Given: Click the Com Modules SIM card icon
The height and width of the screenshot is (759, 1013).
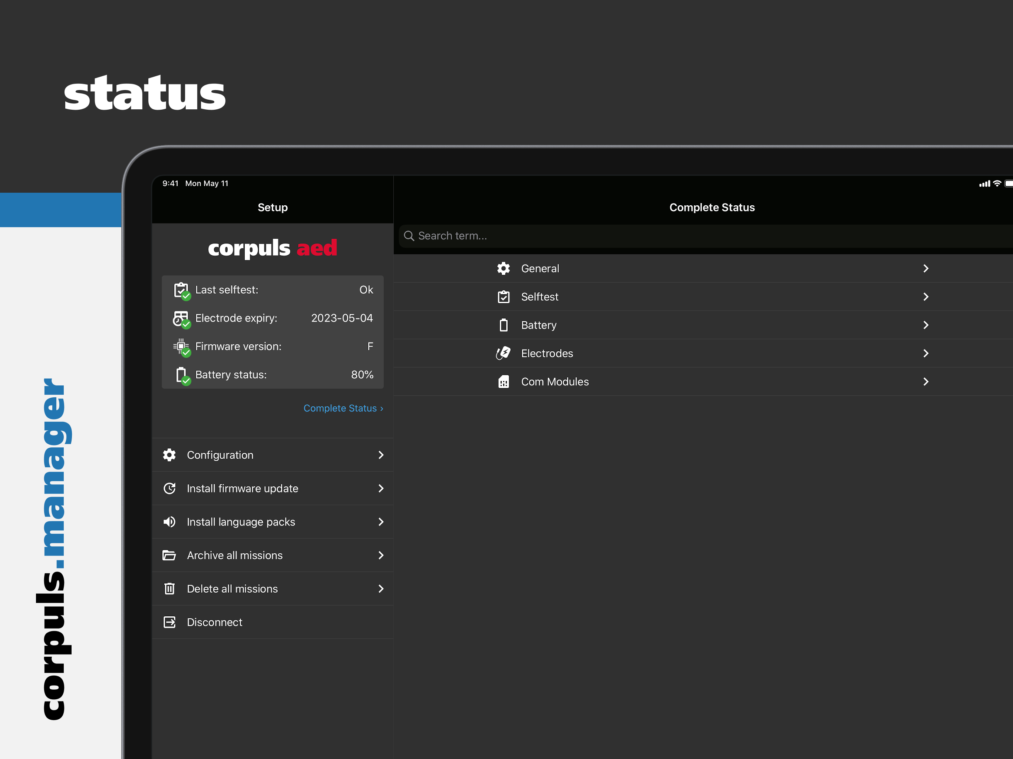Looking at the screenshot, I should pos(504,382).
